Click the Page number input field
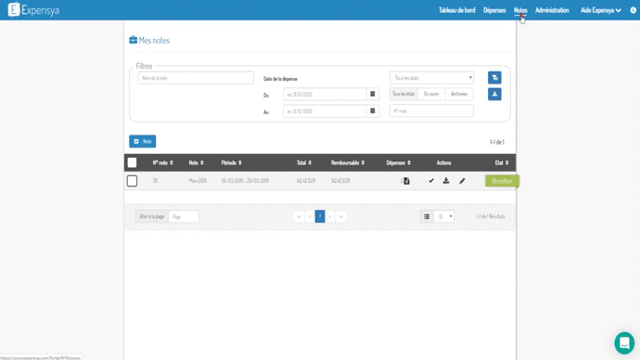The width and height of the screenshot is (640, 360). click(x=184, y=216)
